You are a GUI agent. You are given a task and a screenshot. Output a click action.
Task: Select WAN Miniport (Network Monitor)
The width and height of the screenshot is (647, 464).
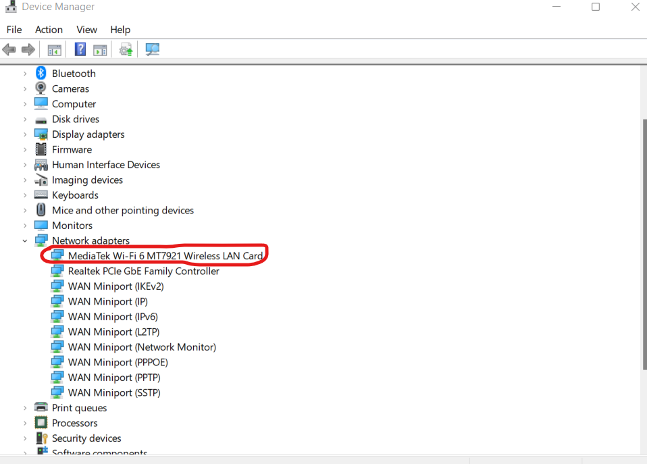pos(142,347)
